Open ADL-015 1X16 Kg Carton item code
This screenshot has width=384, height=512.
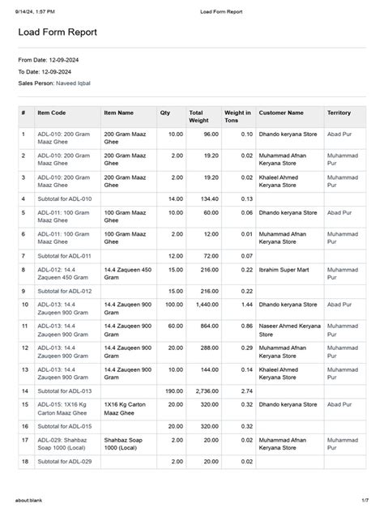pos(62,408)
